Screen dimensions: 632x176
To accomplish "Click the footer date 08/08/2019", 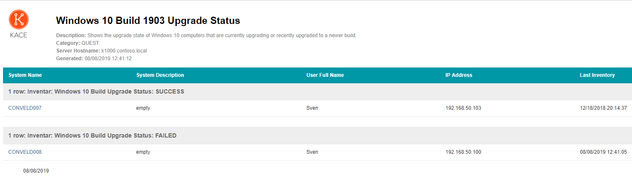I will (36, 171).
